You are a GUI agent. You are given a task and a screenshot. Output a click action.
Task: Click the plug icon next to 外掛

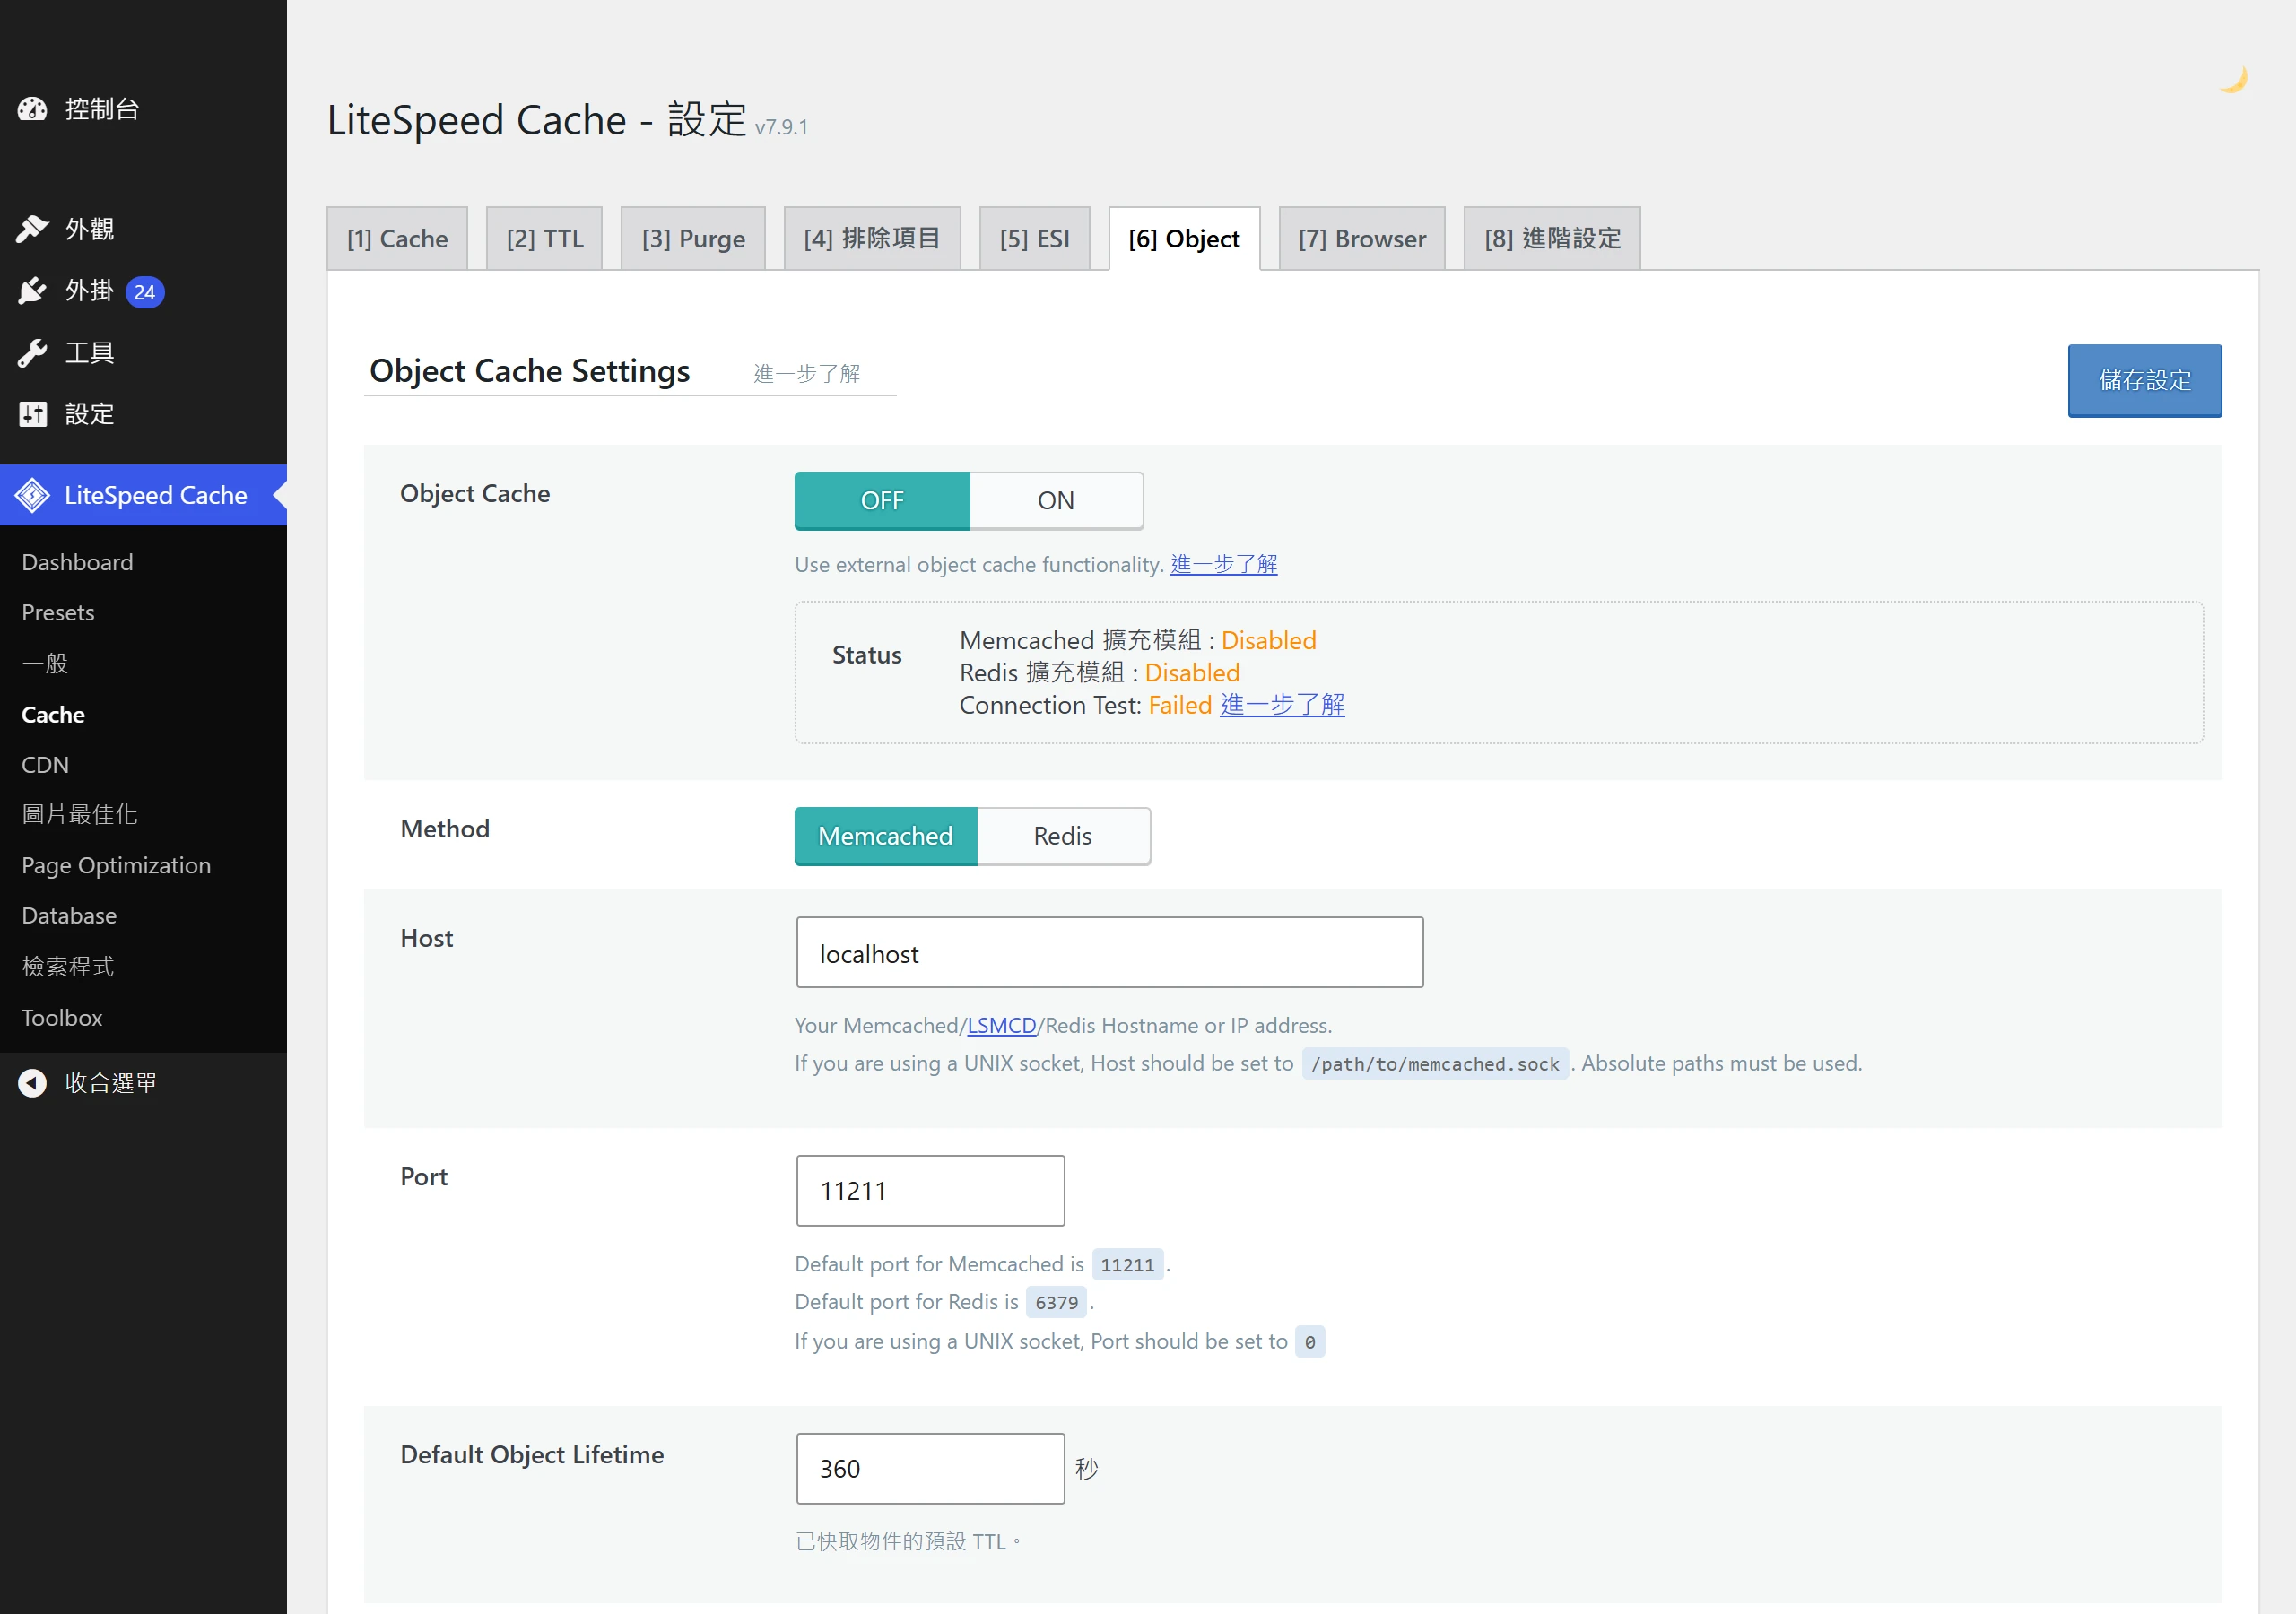(32, 291)
